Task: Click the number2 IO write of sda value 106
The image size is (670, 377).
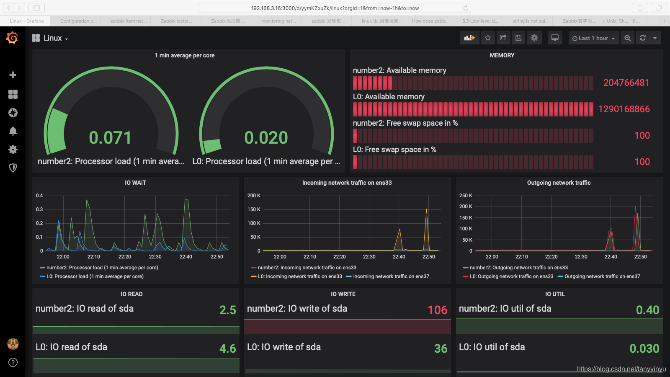Action: [438, 310]
